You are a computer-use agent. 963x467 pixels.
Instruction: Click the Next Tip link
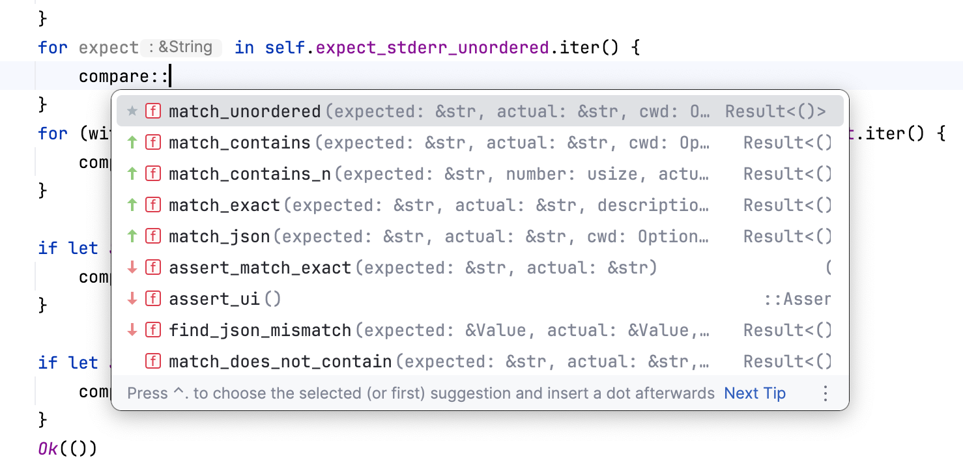pyautogui.click(x=754, y=393)
